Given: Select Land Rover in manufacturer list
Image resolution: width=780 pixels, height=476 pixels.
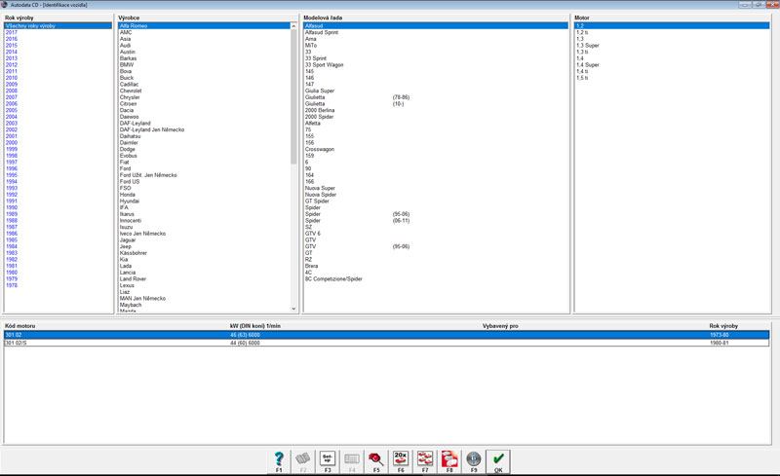Looking at the screenshot, I should [133, 278].
